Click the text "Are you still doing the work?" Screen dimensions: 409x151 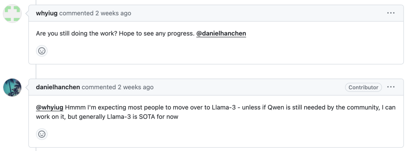pyautogui.click(x=76, y=34)
